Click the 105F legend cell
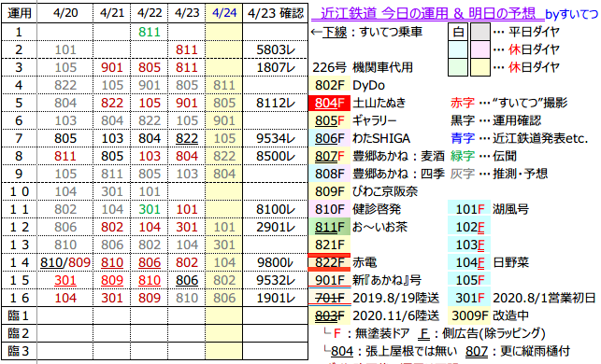 point(469,280)
